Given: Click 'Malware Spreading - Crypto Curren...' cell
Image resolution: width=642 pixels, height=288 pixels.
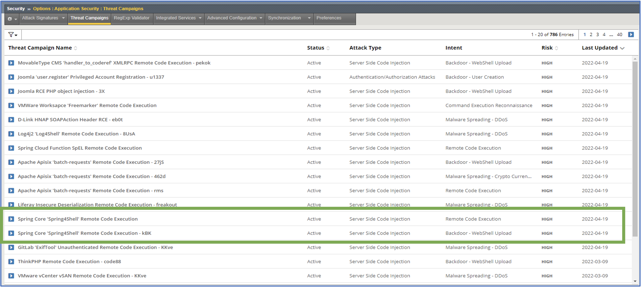Looking at the screenshot, I should coord(488,176).
